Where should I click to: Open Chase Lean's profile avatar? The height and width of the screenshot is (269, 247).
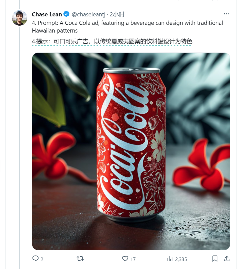tap(20, 18)
